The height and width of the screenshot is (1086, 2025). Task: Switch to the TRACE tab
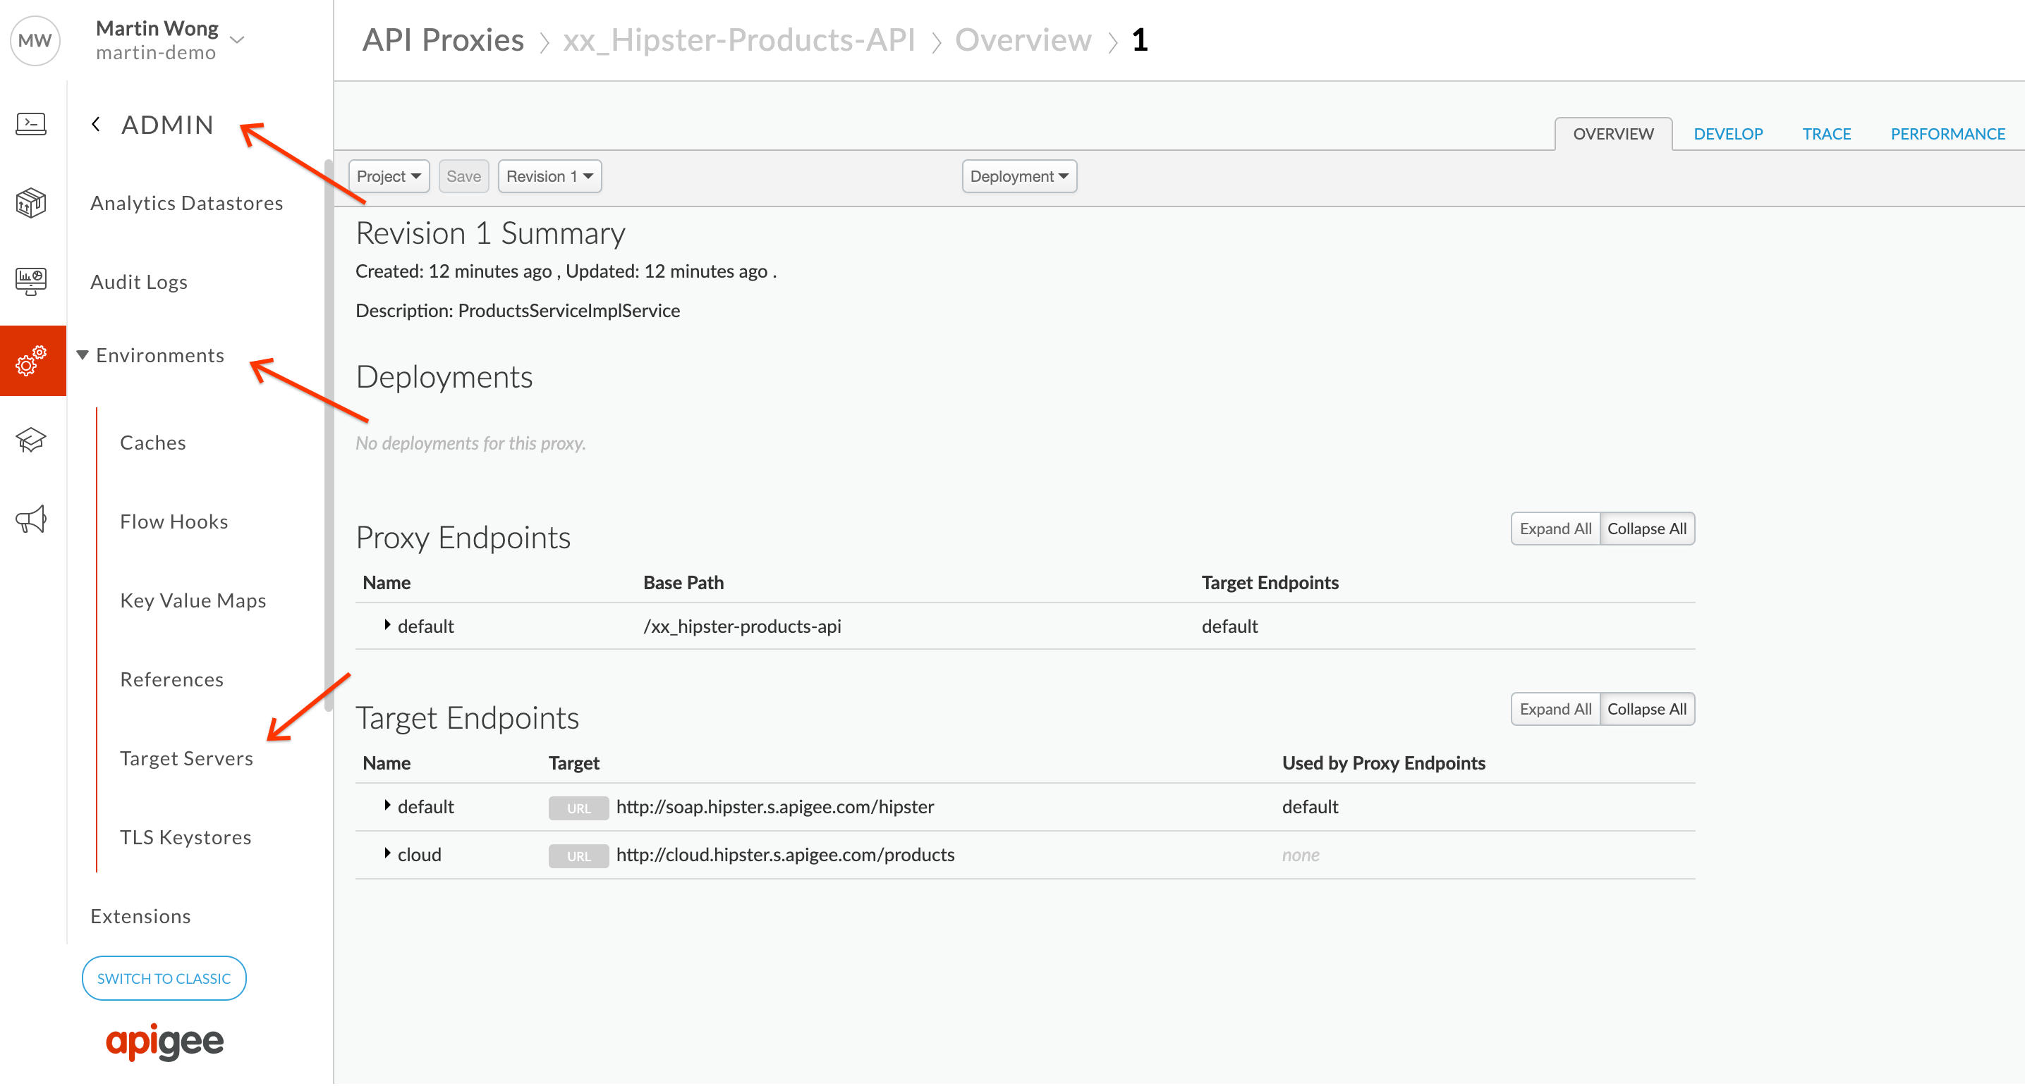click(1826, 133)
